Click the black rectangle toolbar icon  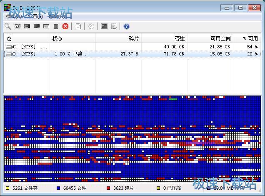(37, 26)
